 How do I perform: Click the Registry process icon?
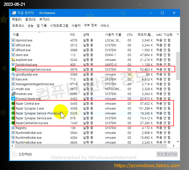(13, 128)
